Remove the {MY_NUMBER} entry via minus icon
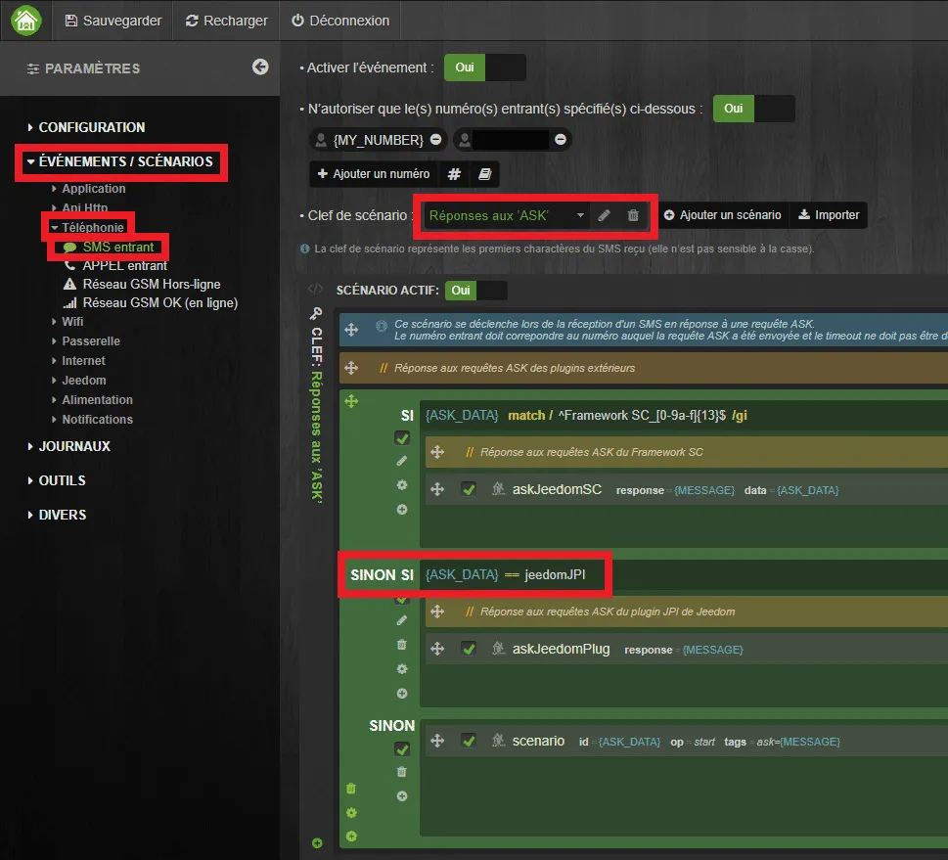Image resolution: width=948 pixels, height=860 pixels. coord(436,140)
